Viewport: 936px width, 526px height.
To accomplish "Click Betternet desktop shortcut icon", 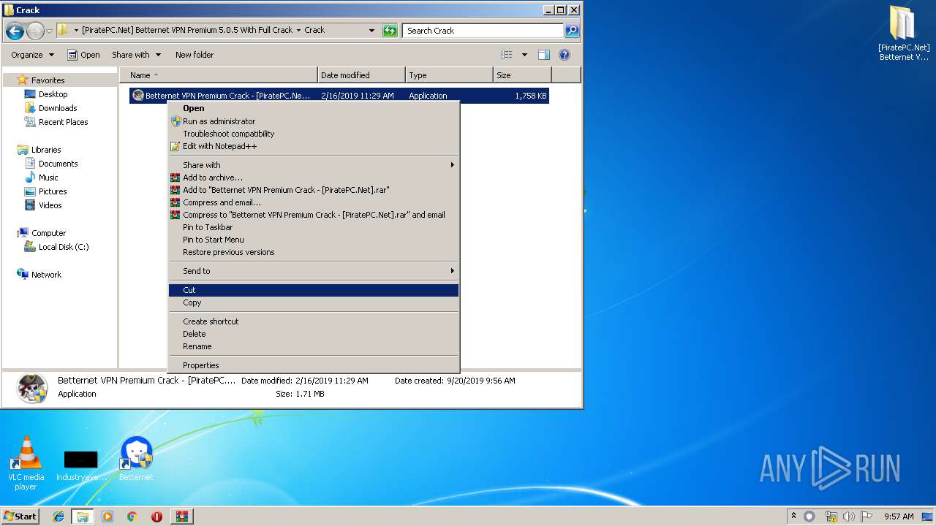I will [136, 459].
